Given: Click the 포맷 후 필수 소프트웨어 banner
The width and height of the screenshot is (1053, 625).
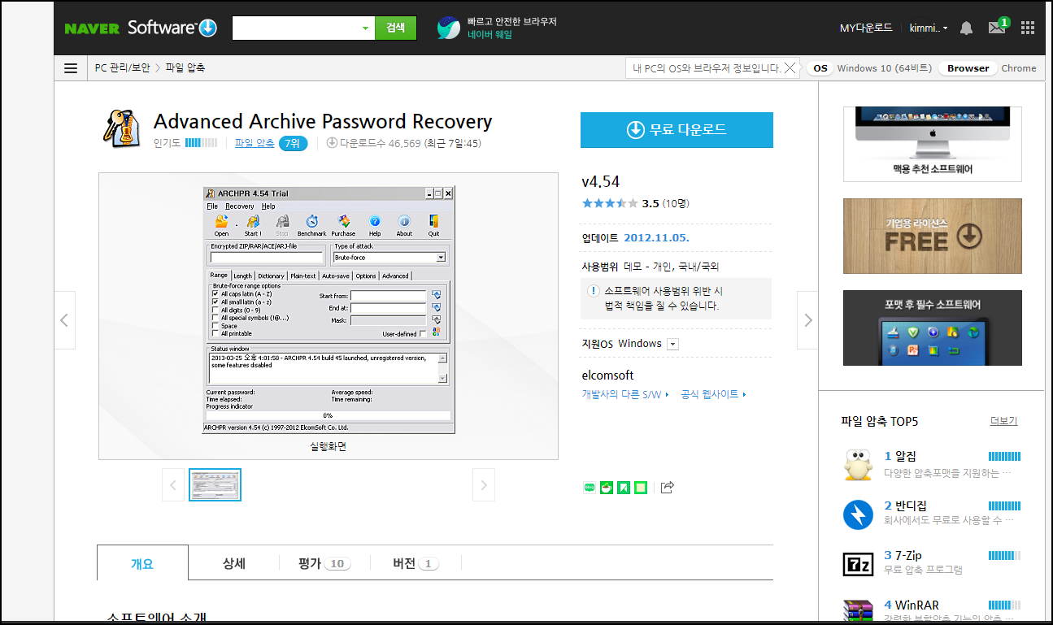Looking at the screenshot, I should click(x=933, y=328).
